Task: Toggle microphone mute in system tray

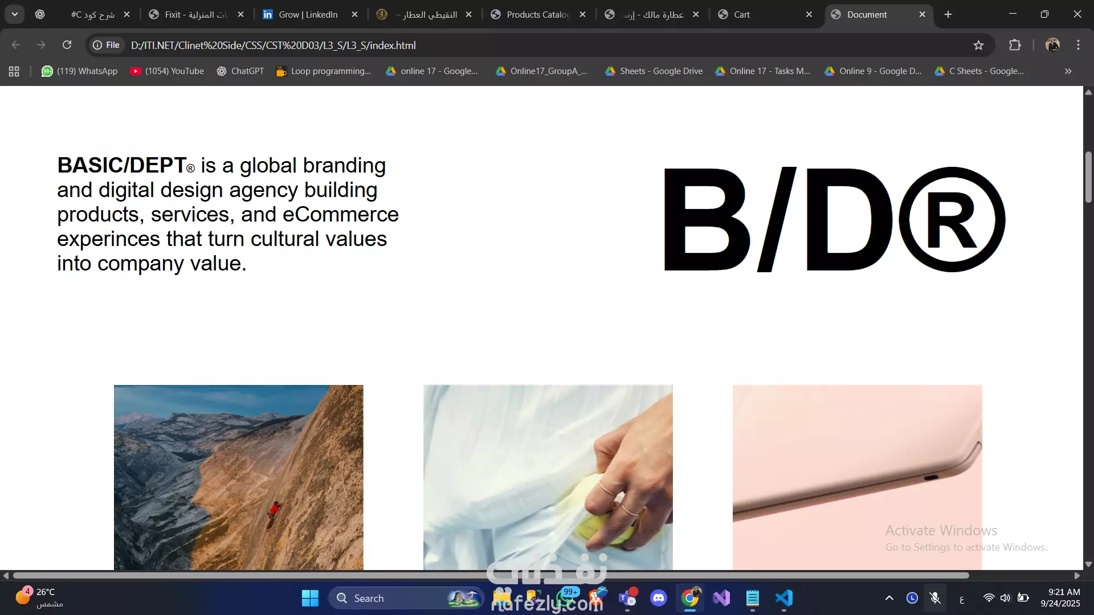Action: coord(935,598)
